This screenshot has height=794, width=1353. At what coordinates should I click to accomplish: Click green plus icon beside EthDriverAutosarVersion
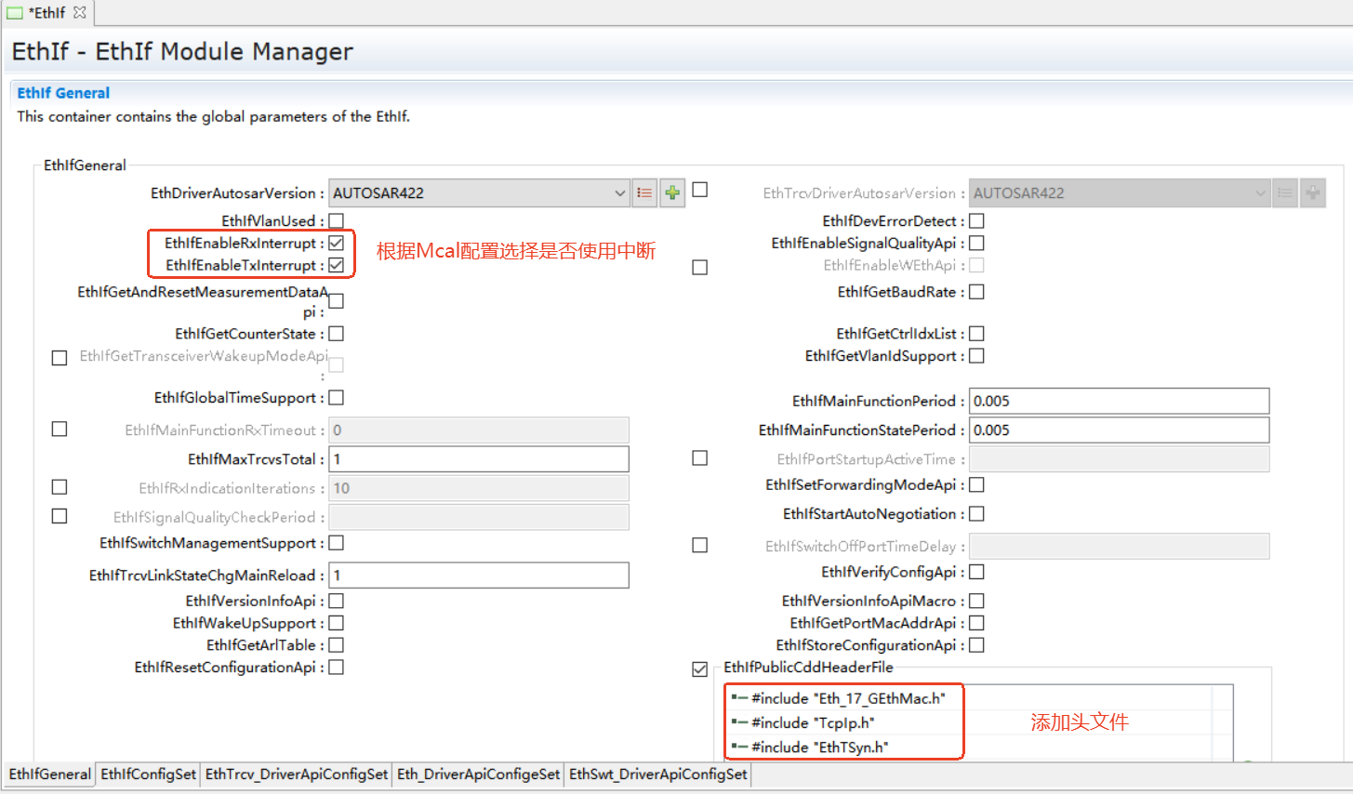pos(672,193)
